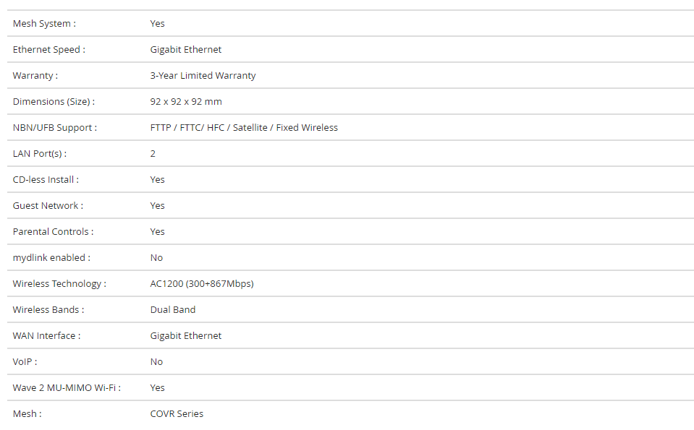Click FTTP / FTTC / HFC support value

click(x=244, y=128)
